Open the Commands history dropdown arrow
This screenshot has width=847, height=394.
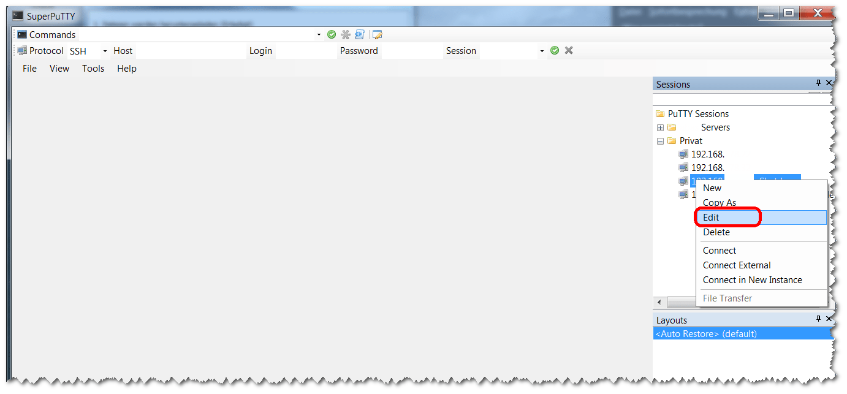pyautogui.click(x=319, y=35)
